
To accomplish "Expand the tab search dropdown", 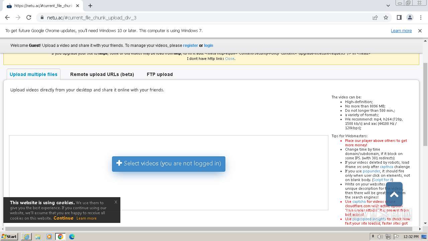I will click(388, 6).
